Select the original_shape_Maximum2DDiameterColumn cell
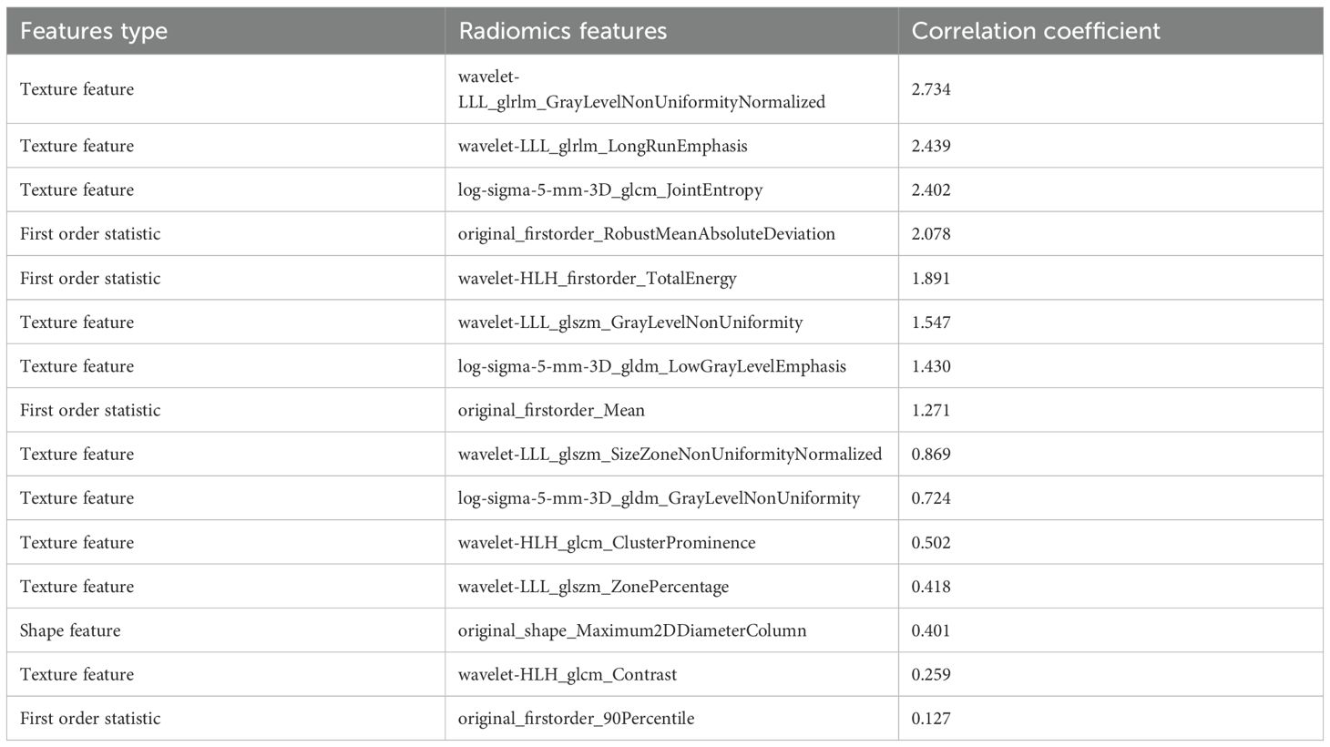Image resolution: width=1330 pixels, height=747 pixels. click(x=632, y=630)
